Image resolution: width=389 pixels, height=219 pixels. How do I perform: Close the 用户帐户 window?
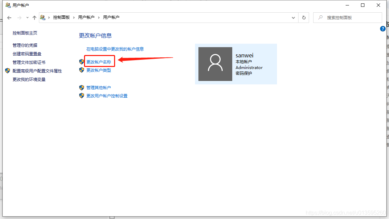click(378, 5)
